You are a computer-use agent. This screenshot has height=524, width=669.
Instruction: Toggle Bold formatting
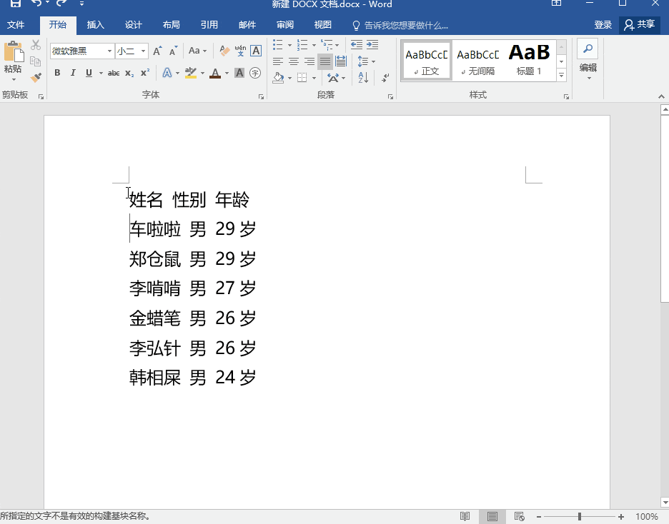pos(57,73)
